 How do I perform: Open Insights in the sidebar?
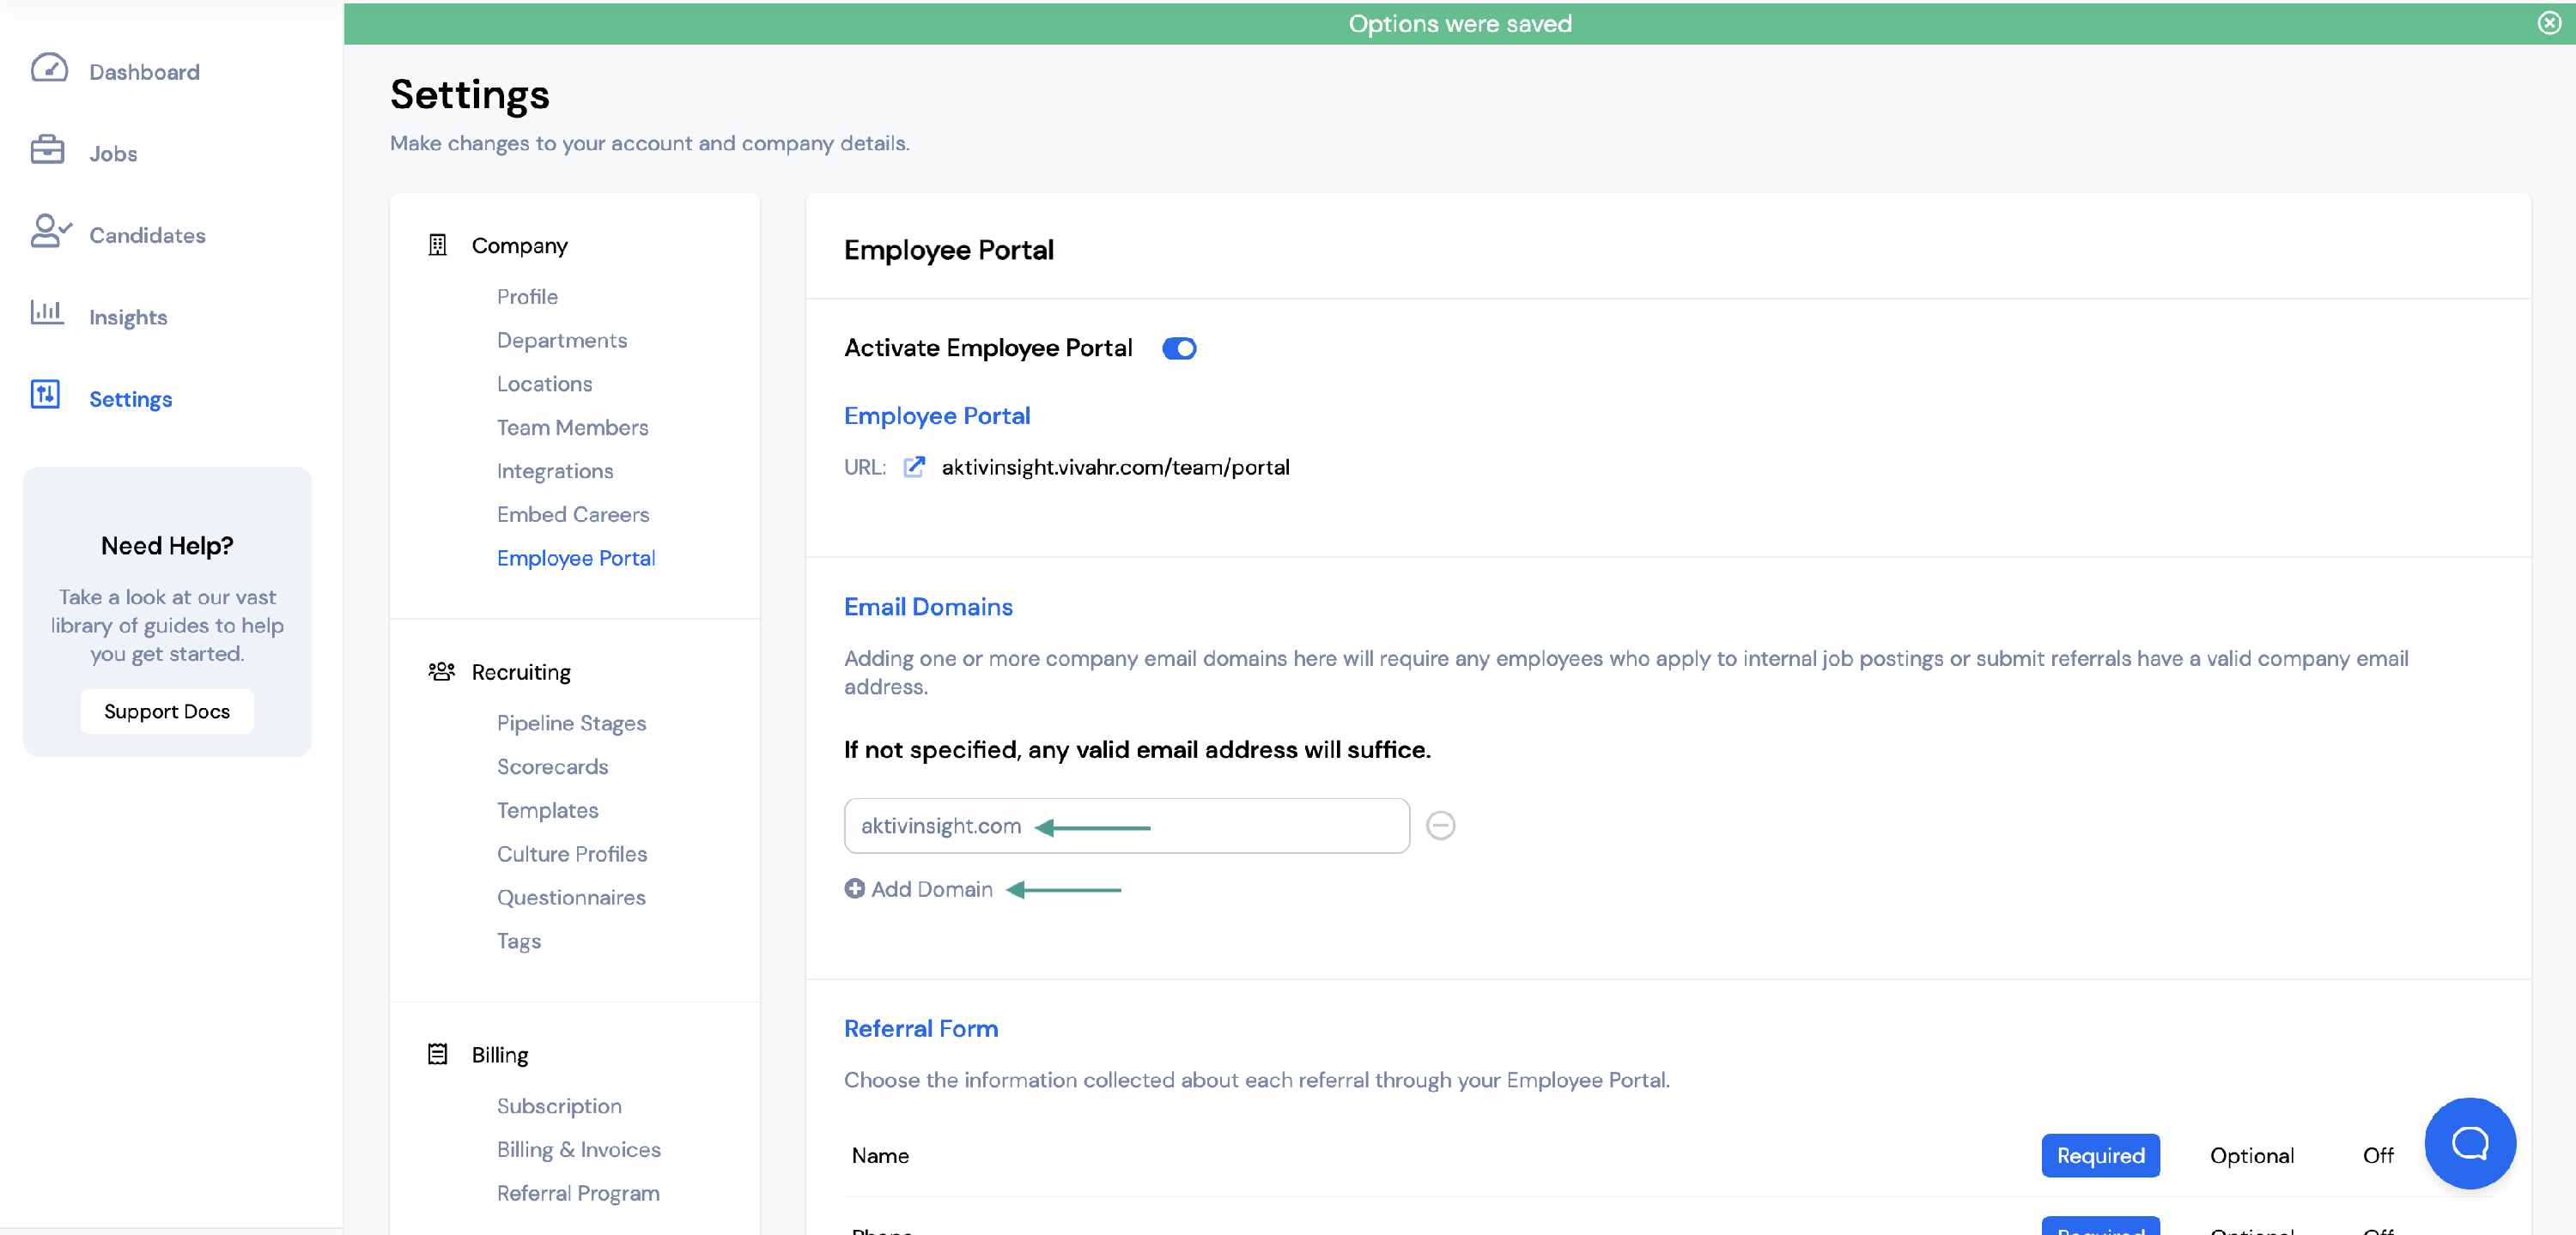pyautogui.click(x=128, y=317)
